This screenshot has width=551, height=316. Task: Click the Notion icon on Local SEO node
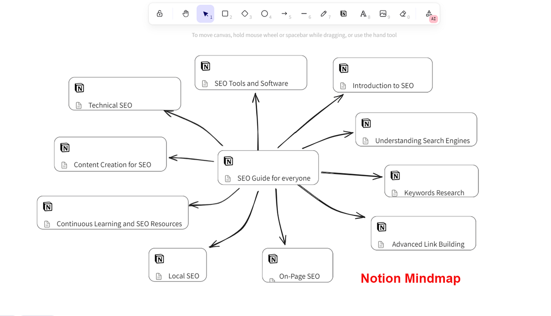coord(159,258)
